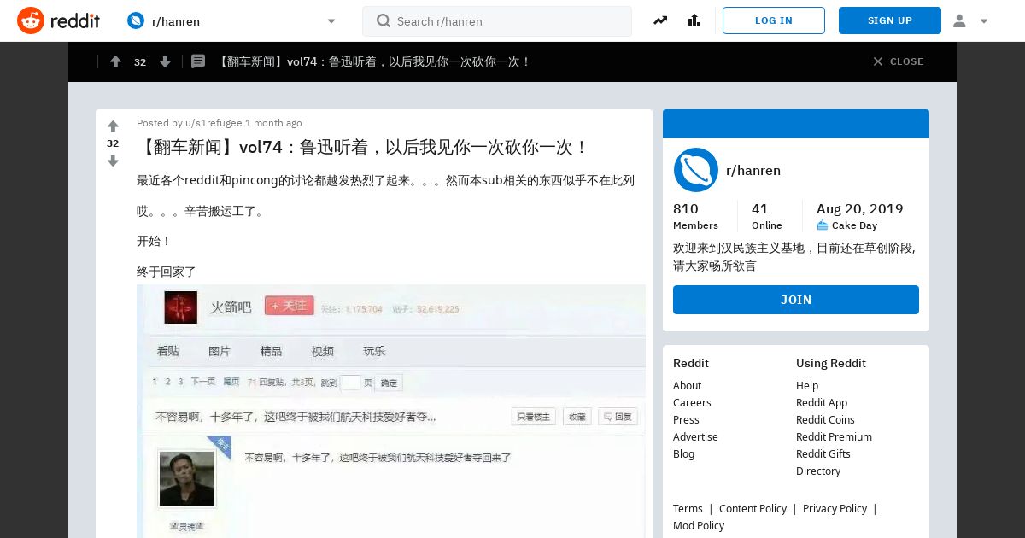Open the Mod Policy link
The image size is (1025, 538).
pos(699,525)
